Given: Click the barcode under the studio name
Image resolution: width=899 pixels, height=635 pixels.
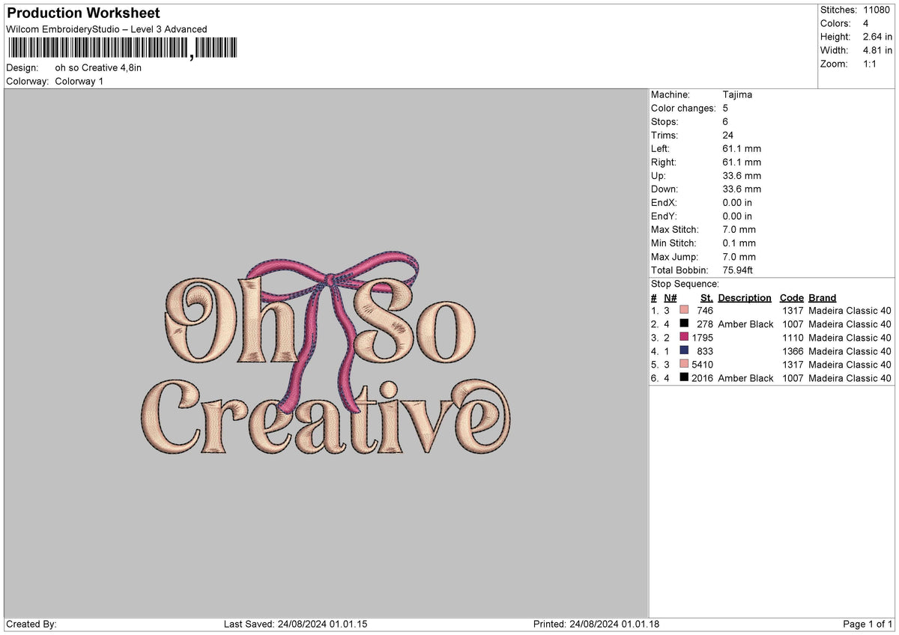Looking at the screenshot, I should click(x=122, y=49).
